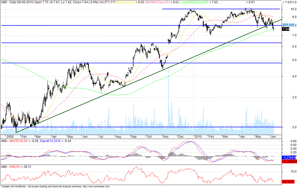Click the 4.0 price axis label
The image size is (297, 188).
[294, 76]
